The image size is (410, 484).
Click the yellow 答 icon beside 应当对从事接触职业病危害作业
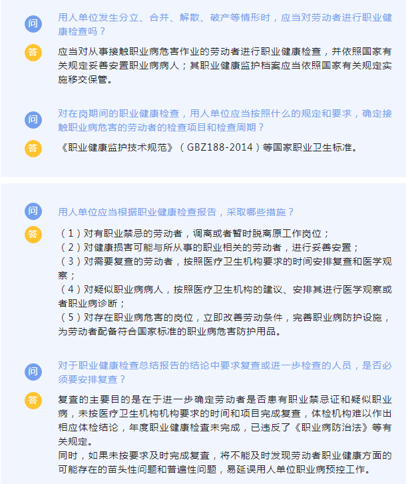pos(33,52)
